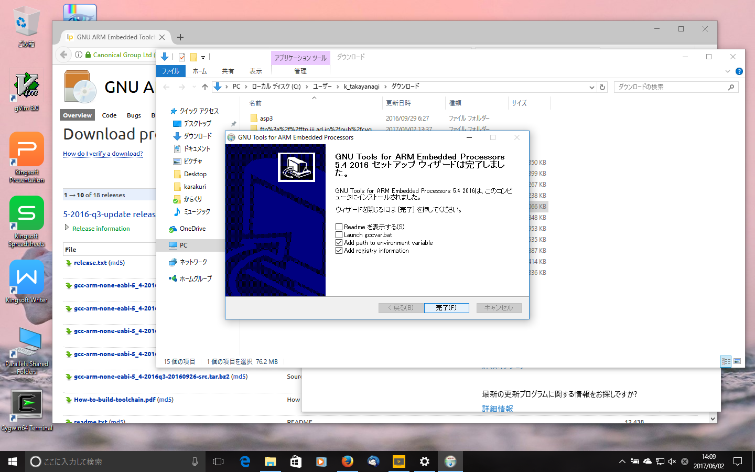Screen dimensions: 755x472
Task: Sort files by 名前 column header
Action: click(x=255, y=103)
